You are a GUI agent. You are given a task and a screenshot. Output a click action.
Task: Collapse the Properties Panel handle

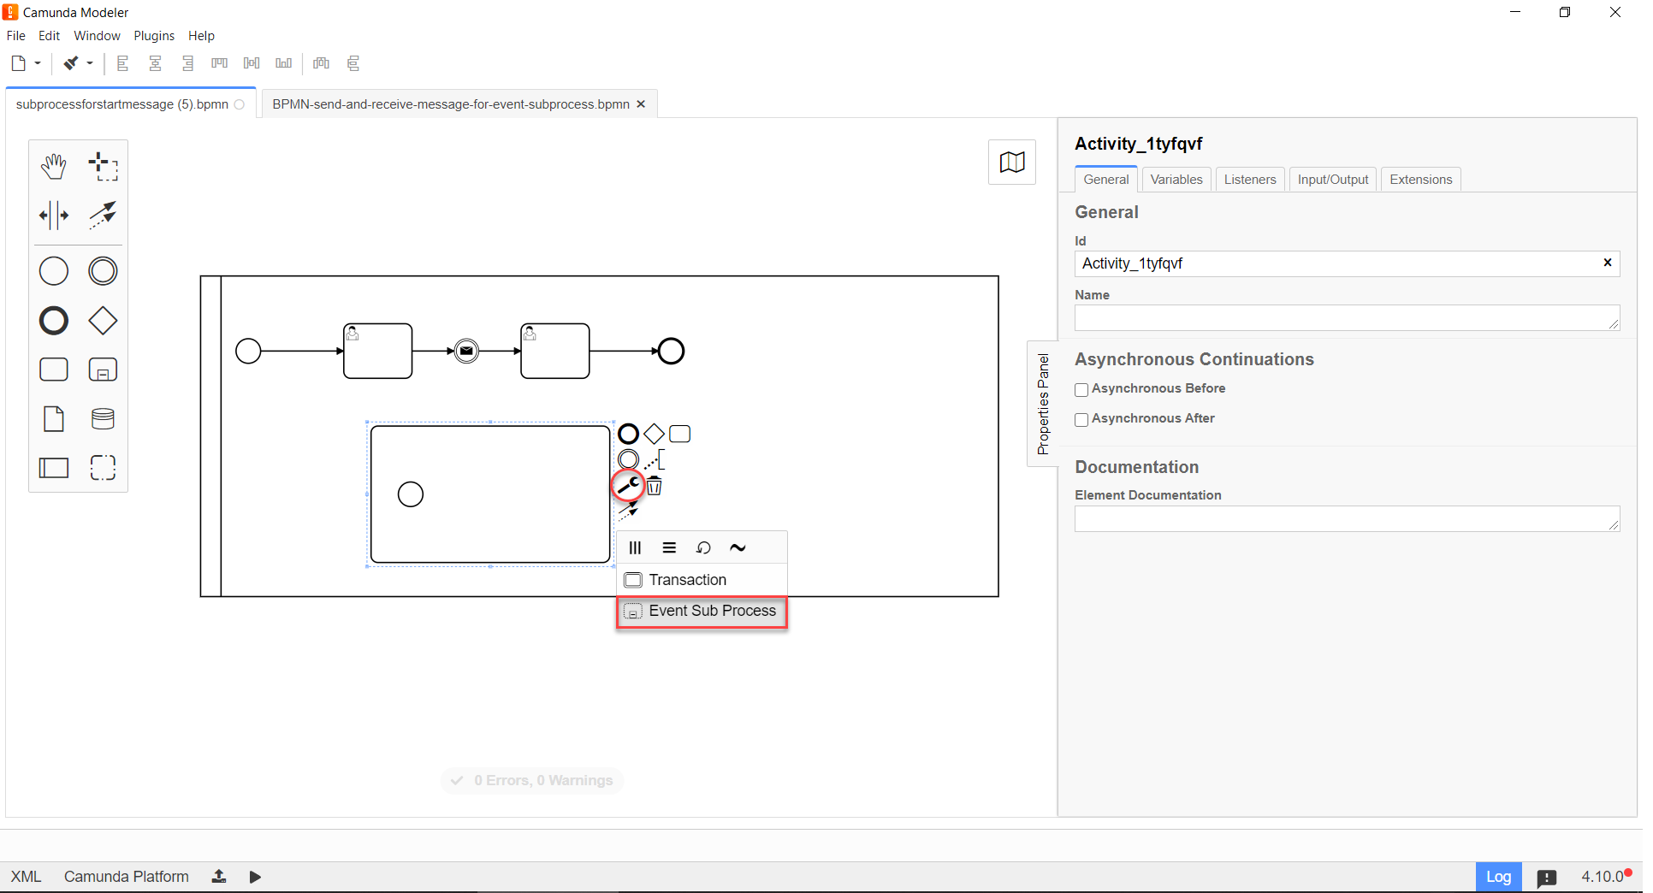pos(1042,404)
